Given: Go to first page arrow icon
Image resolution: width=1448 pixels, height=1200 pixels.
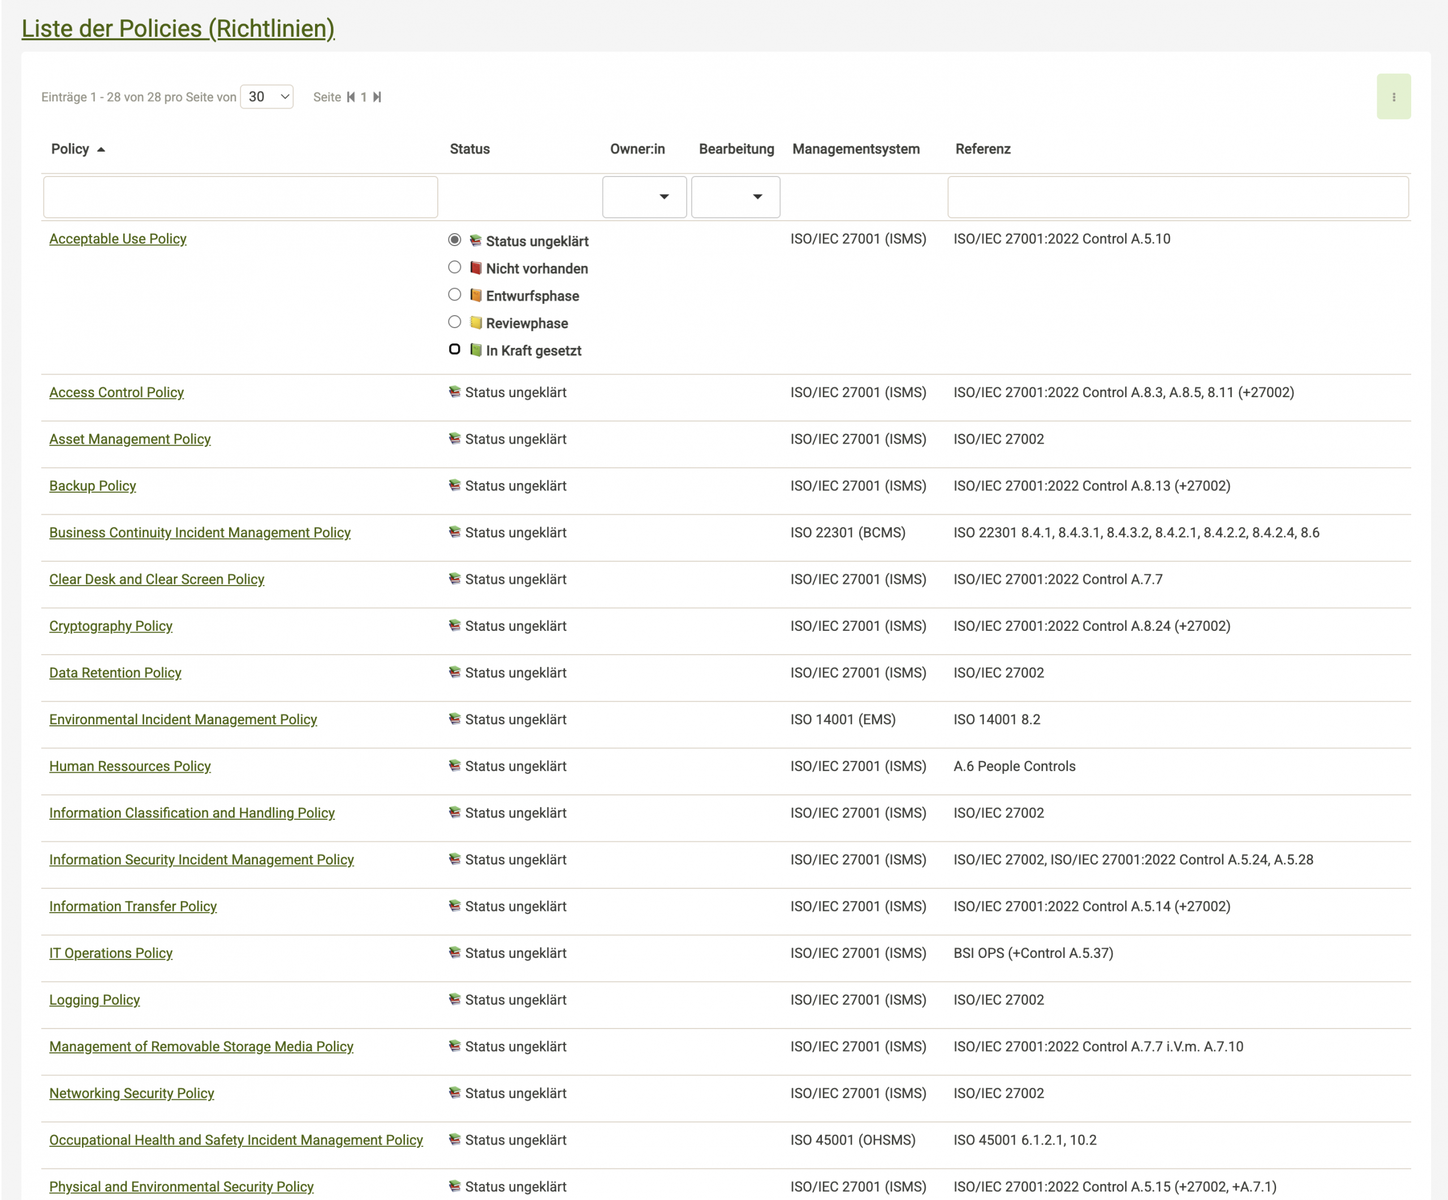Looking at the screenshot, I should pyautogui.click(x=350, y=97).
